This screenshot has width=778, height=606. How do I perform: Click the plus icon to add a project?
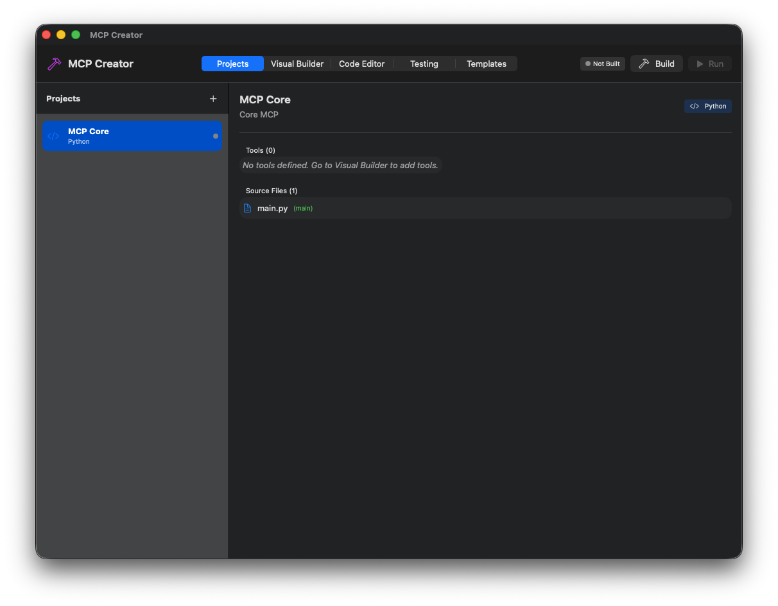coord(213,98)
